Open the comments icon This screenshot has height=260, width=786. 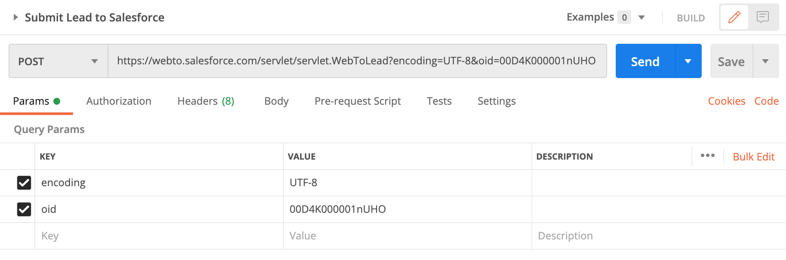(763, 17)
